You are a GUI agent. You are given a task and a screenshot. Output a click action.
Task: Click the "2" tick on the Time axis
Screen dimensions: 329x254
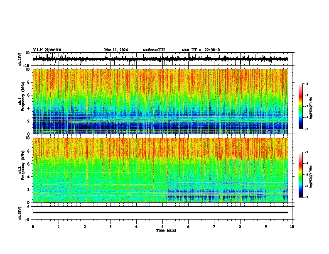(x=85, y=227)
